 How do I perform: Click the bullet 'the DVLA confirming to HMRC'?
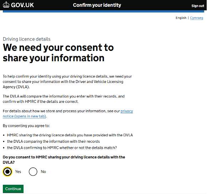coord(62,148)
